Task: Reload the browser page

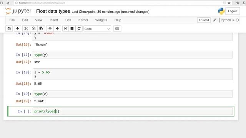Action: tap(2, 3)
